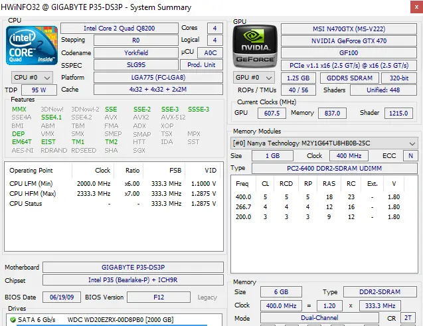
Task: Click the GIGABYTE P35-DS3P motherboard field
Action: [x=133, y=267]
